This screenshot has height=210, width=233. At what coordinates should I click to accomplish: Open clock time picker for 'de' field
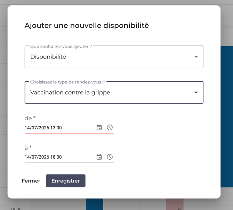click(110, 128)
